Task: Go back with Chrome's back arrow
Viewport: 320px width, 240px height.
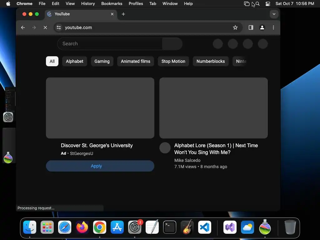Action: click(x=23, y=27)
